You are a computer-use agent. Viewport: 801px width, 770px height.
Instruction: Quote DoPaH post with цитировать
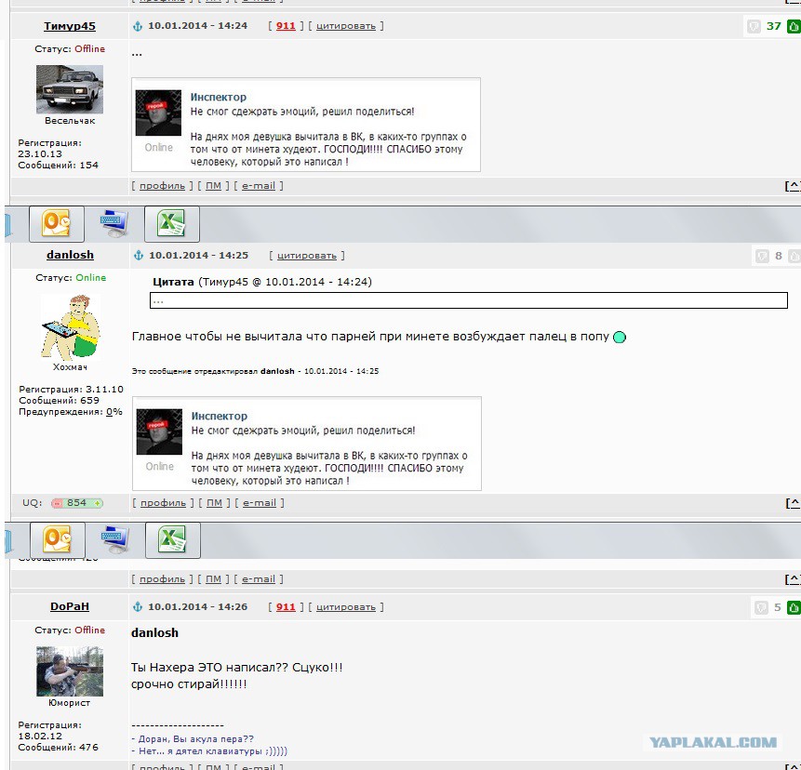click(346, 606)
